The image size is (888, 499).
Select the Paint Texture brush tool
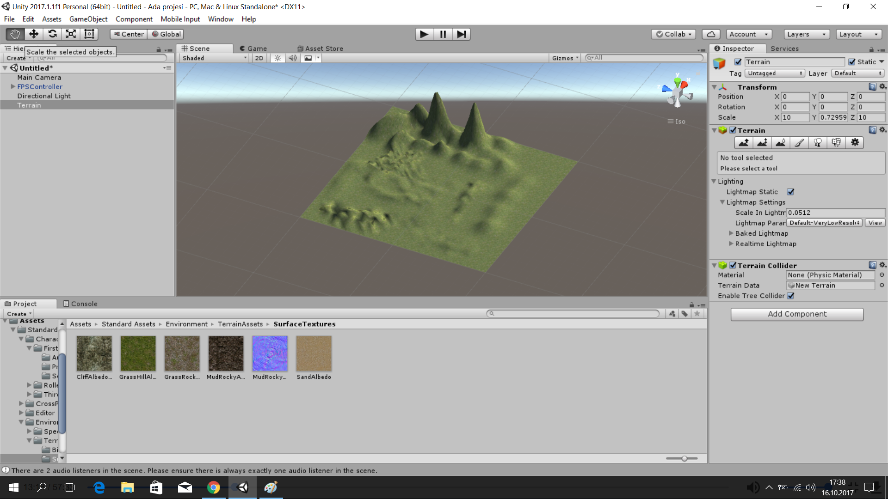click(799, 143)
